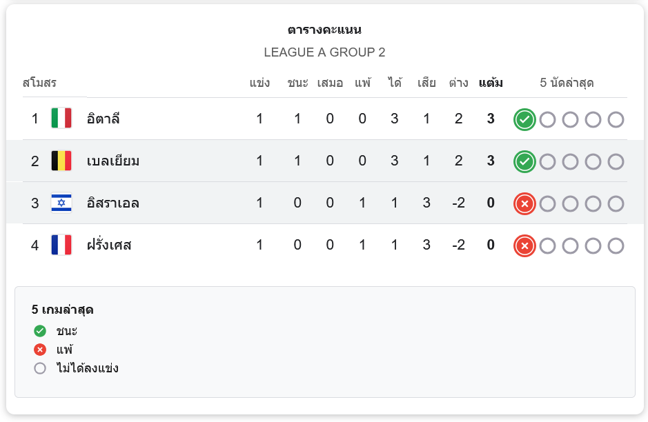Screen dimensions: 648x422
Task: Click Italy's flag icon
Action: [61, 119]
